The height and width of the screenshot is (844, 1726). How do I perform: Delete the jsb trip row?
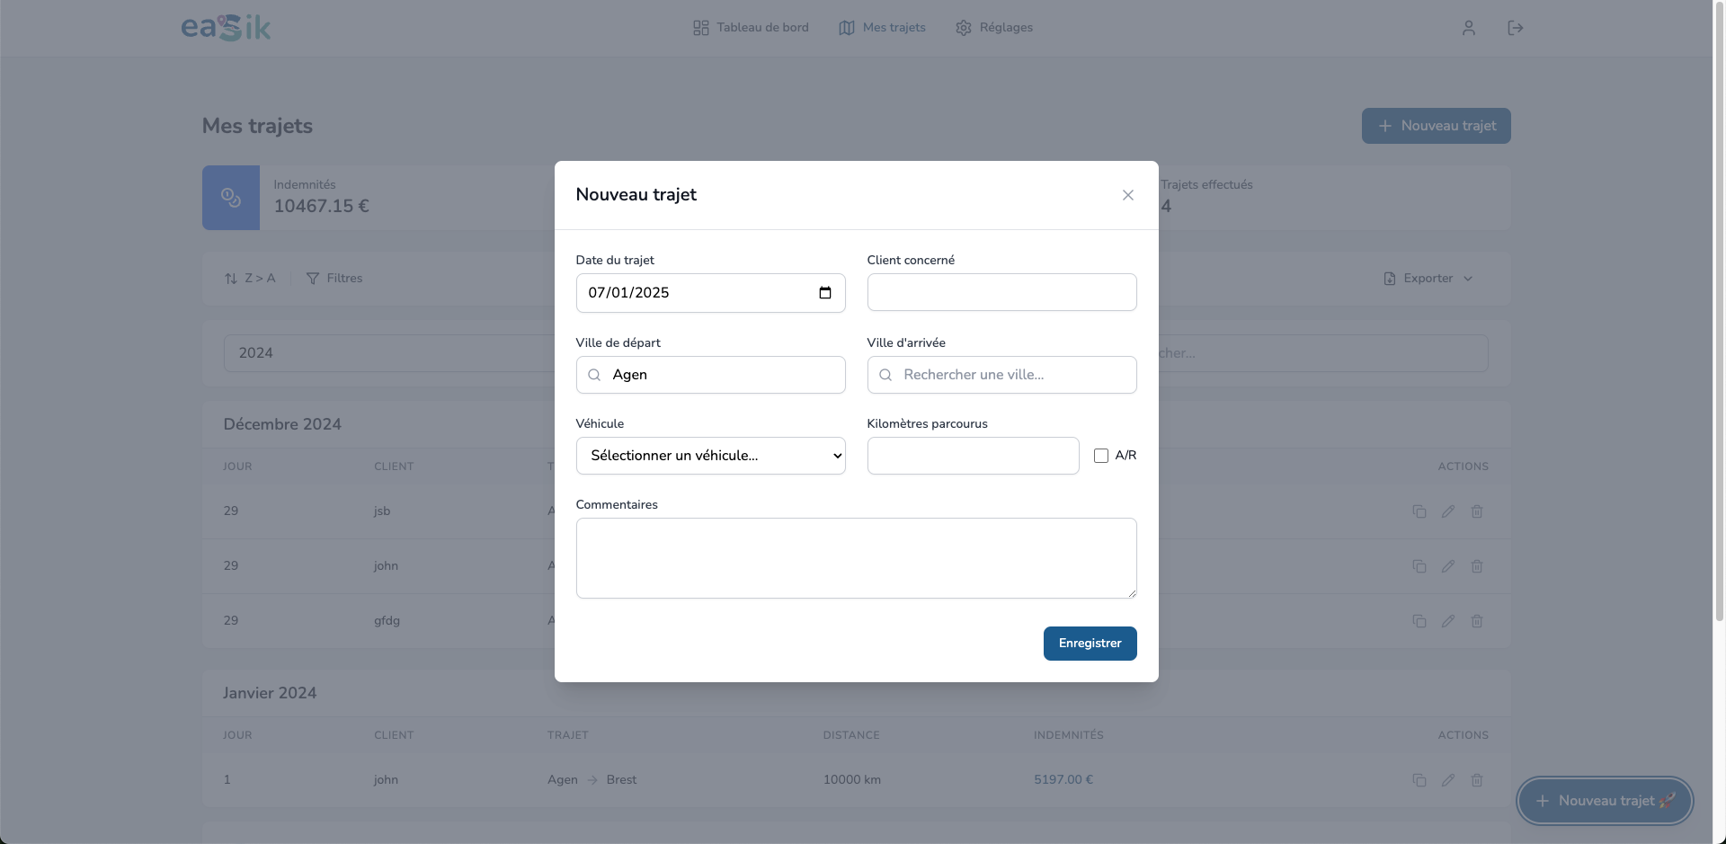coord(1477,511)
